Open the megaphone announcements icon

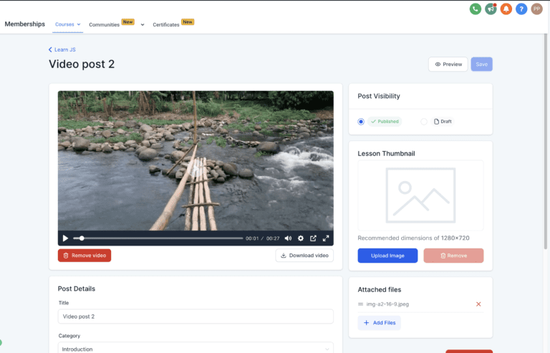coord(491,9)
